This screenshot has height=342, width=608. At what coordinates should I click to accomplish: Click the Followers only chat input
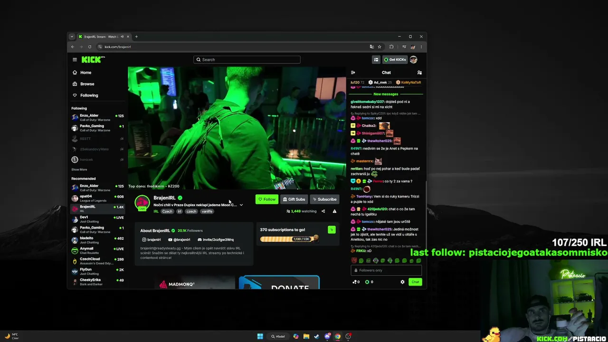[386, 270]
